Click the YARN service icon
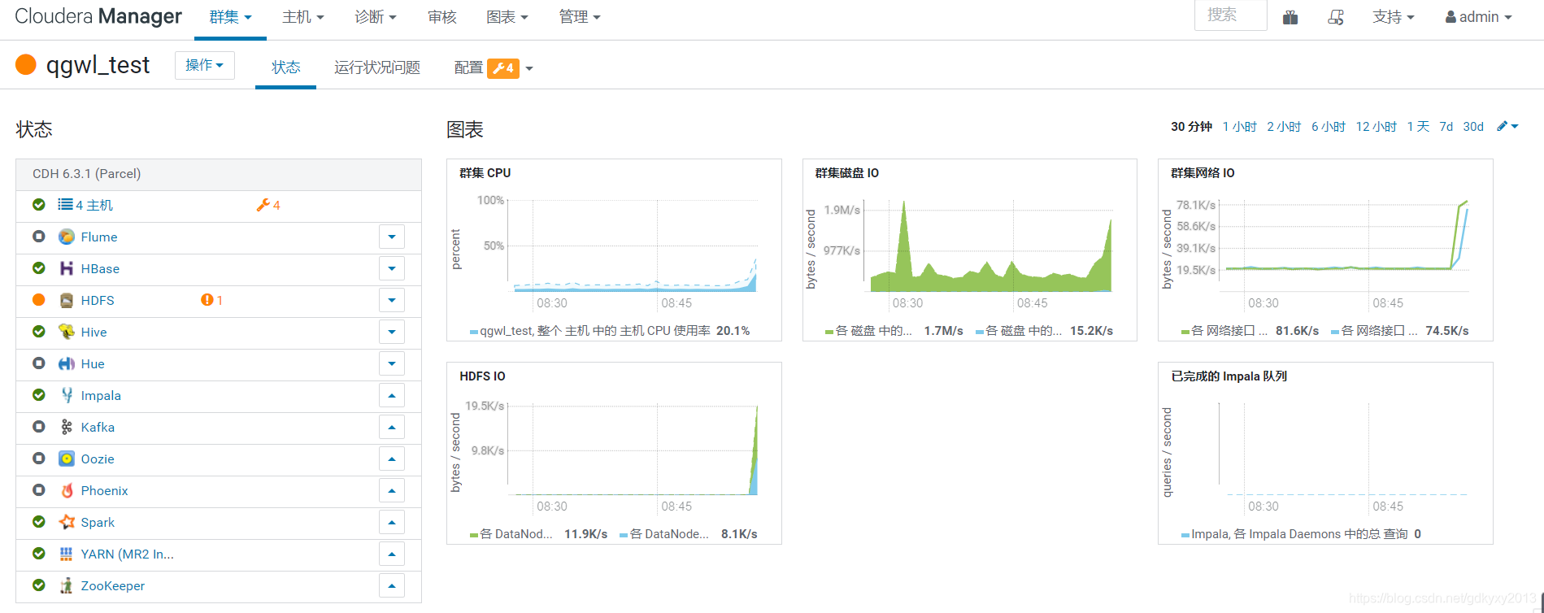Image resolution: width=1544 pixels, height=613 pixels. (x=67, y=554)
